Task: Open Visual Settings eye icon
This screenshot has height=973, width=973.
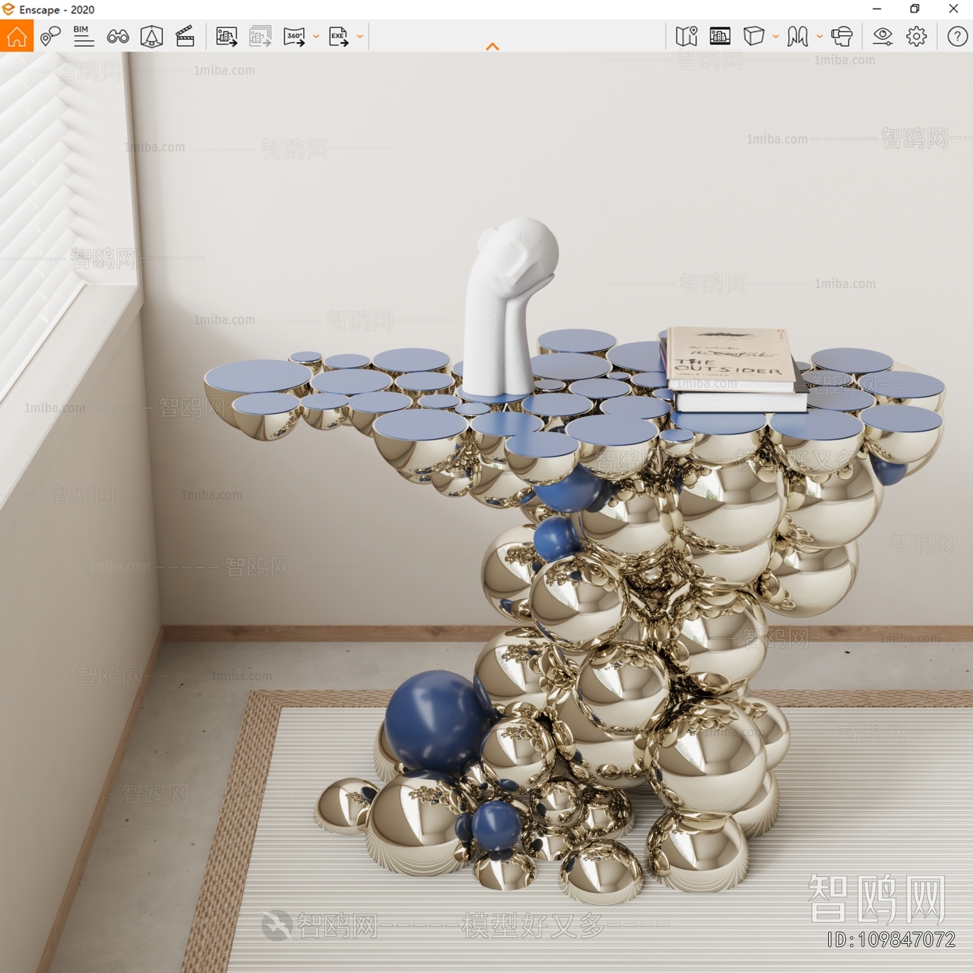Action: click(882, 36)
